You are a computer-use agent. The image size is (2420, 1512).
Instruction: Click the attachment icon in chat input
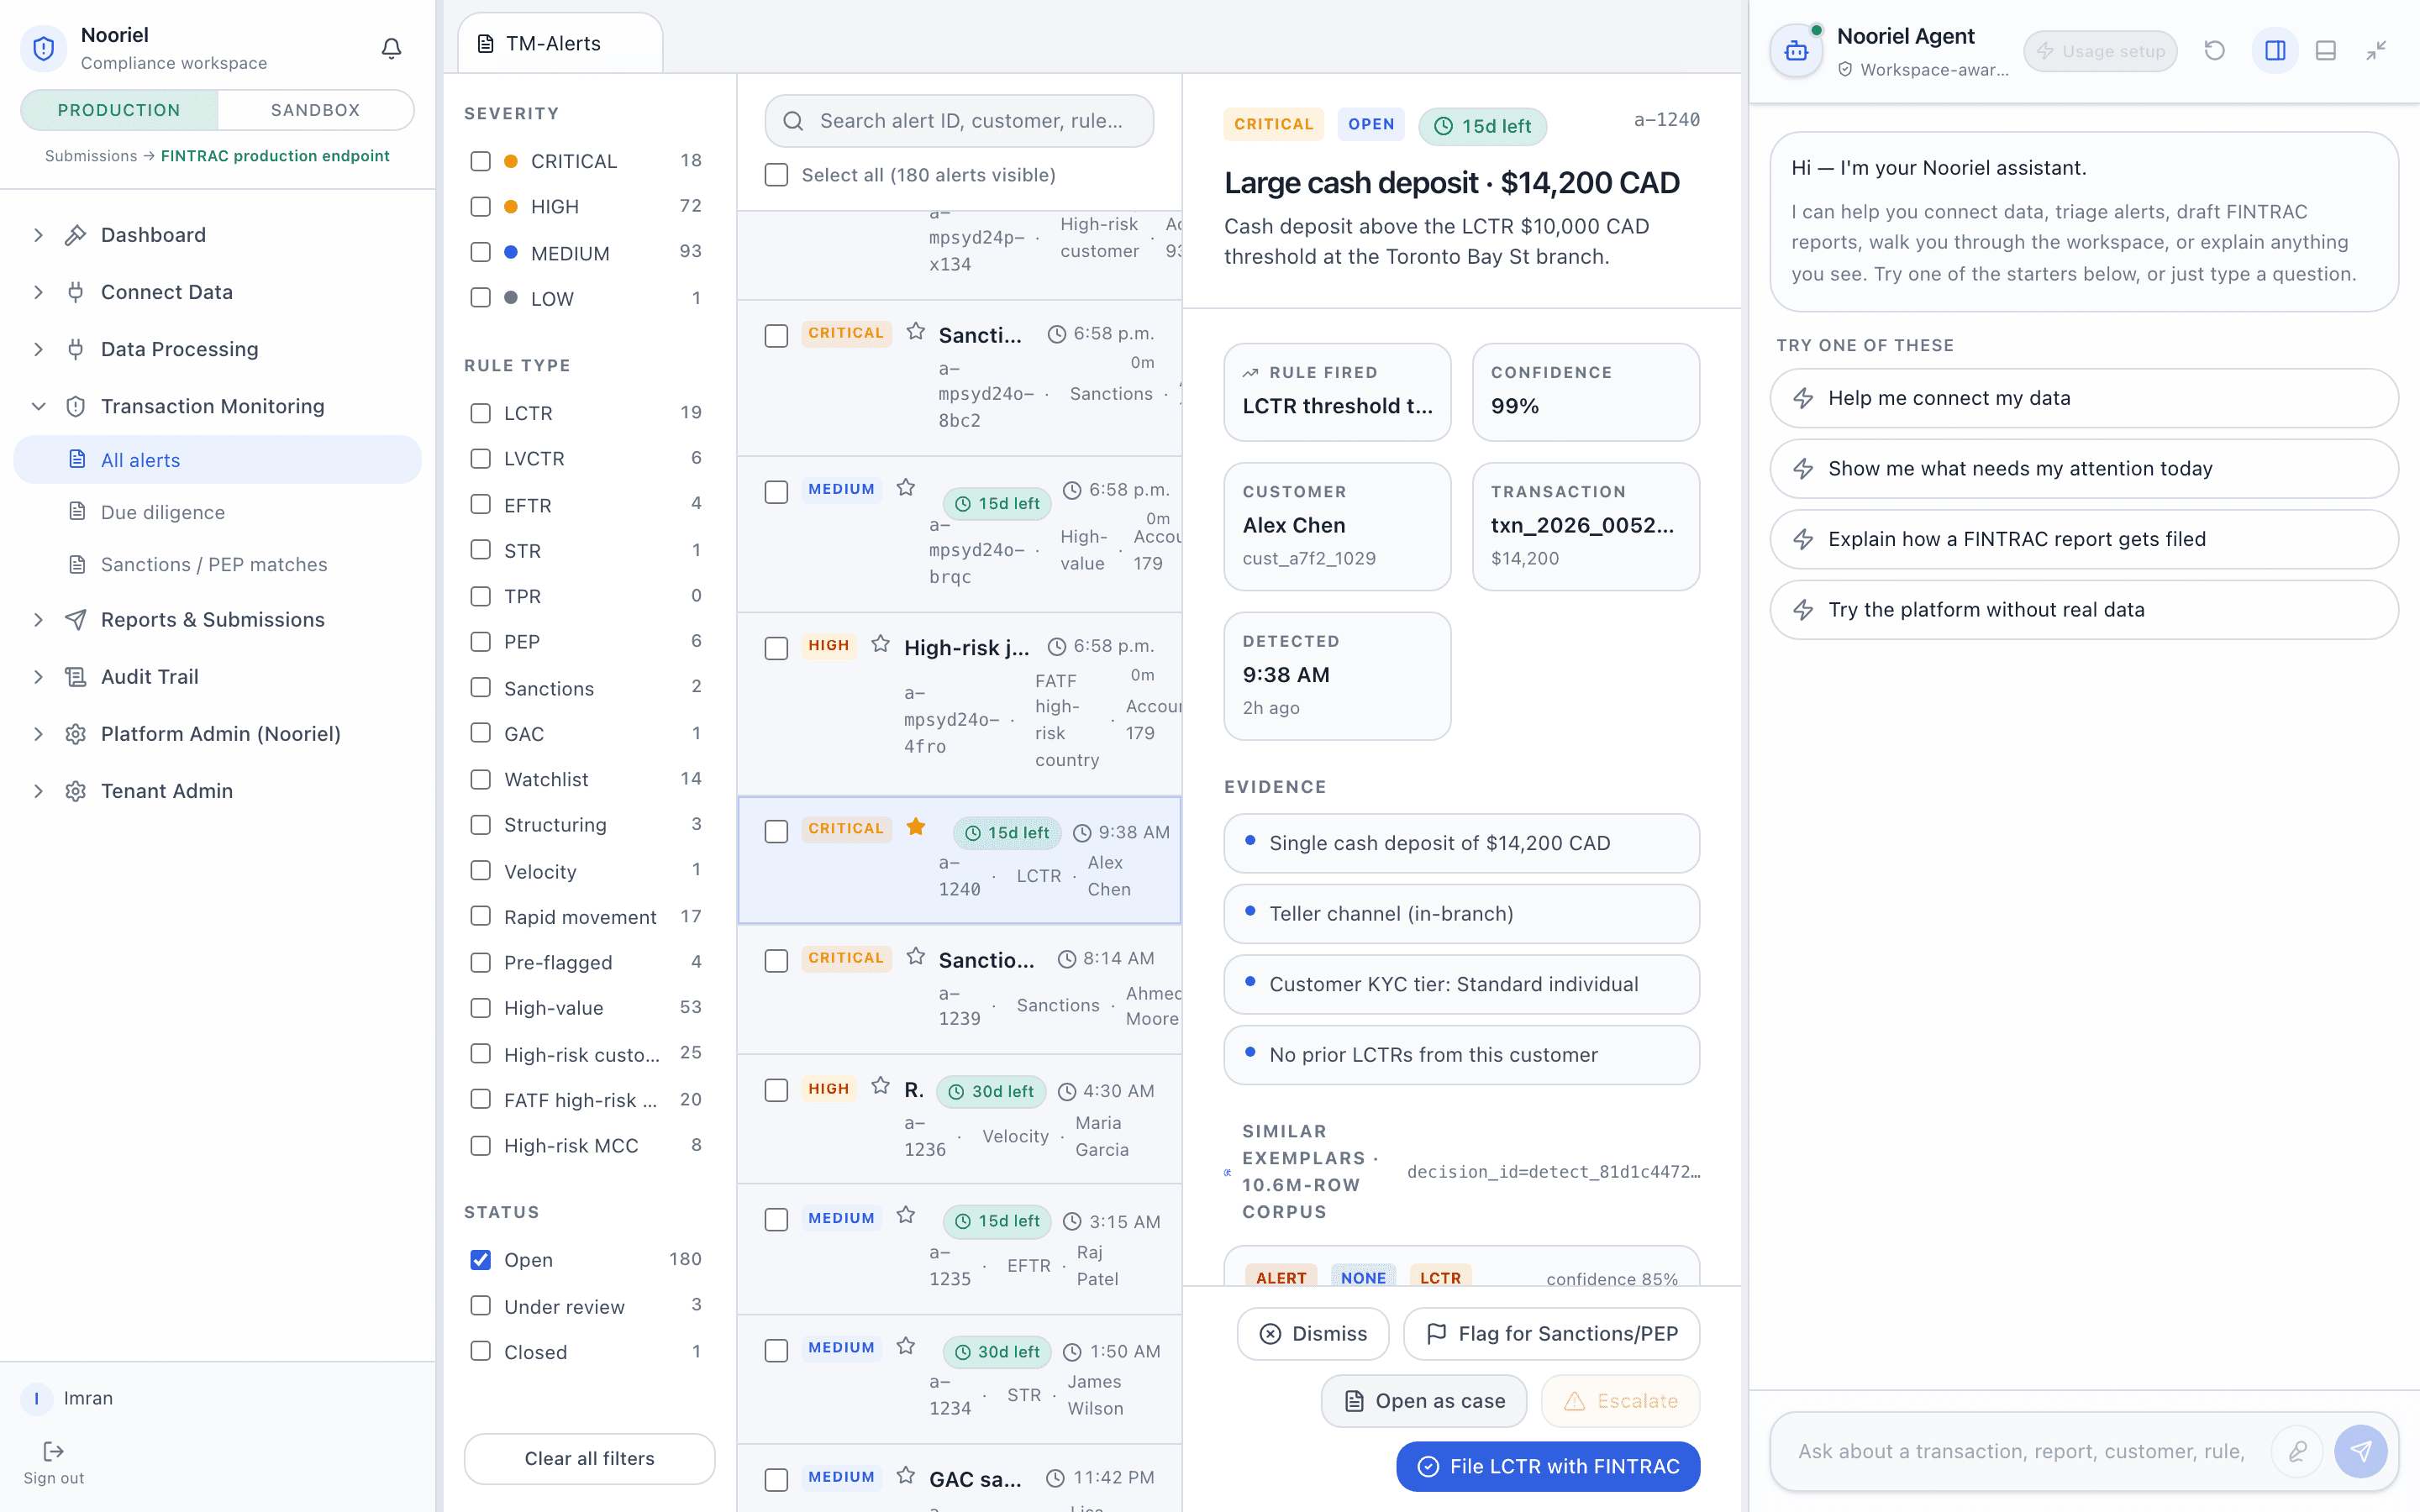pyautogui.click(x=2298, y=1451)
